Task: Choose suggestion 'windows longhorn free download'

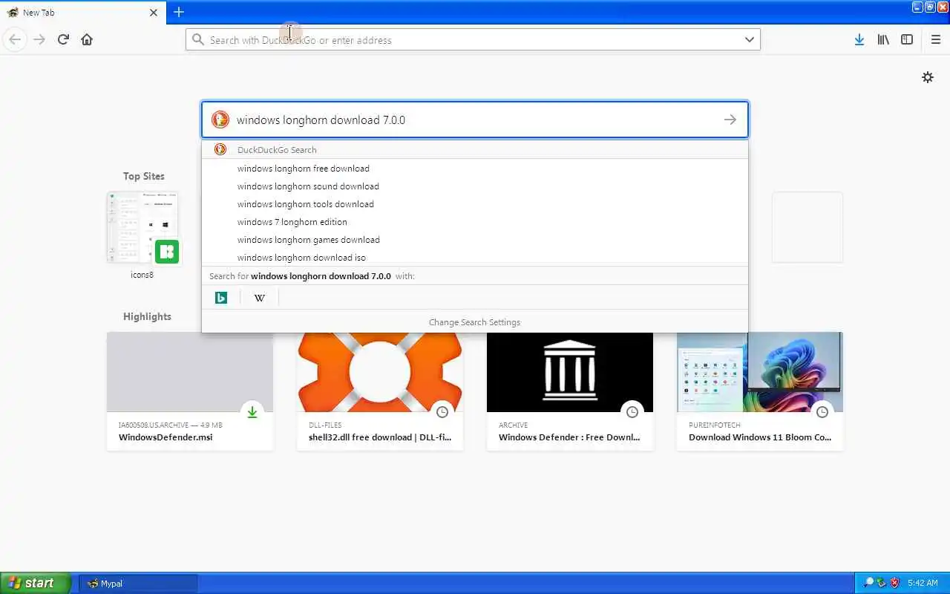Action: pos(475,169)
